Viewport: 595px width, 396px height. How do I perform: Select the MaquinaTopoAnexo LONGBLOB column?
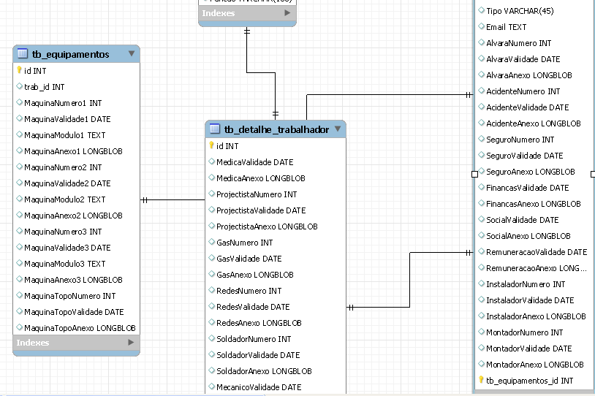coord(80,328)
